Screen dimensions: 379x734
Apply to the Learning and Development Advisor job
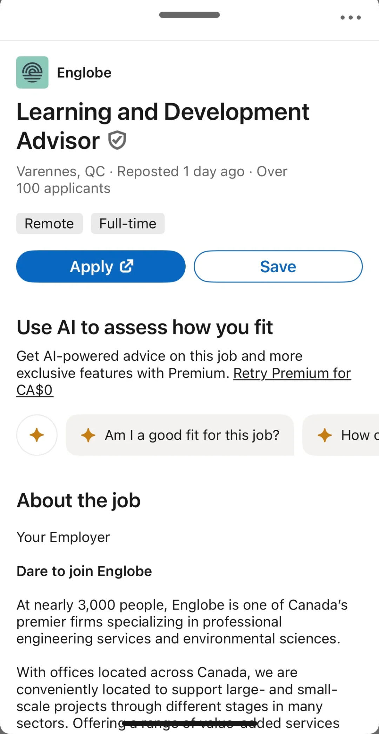(91, 267)
